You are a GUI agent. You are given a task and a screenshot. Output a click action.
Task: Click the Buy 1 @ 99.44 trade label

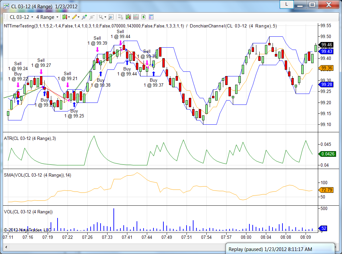(127, 71)
